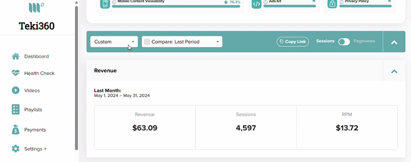Click the Ads.txt code icon
Image resolution: width=411 pixels, height=162 pixels.
click(256, 4)
